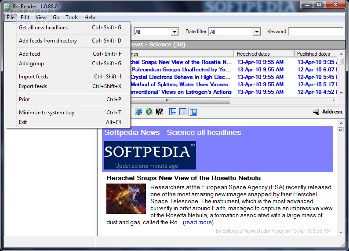
Task: Select the three-pane layout icon
Action: coord(172,112)
